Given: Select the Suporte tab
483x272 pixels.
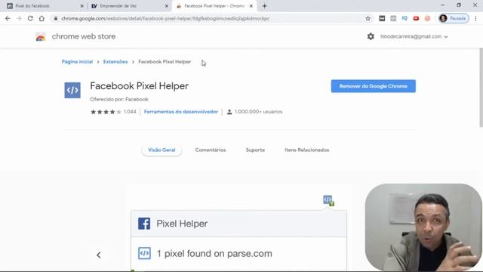Looking at the screenshot, I should [255, 150].
